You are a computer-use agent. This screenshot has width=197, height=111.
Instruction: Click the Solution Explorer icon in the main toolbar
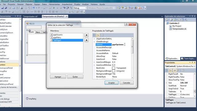119,8
